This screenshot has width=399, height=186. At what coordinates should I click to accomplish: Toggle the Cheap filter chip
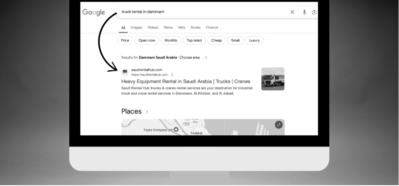coord(216,40)
